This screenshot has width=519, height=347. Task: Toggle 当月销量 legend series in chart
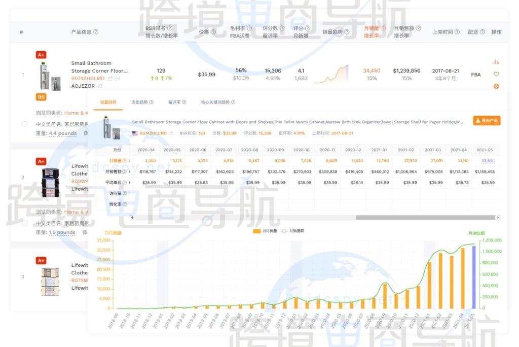tap(264, 231)
